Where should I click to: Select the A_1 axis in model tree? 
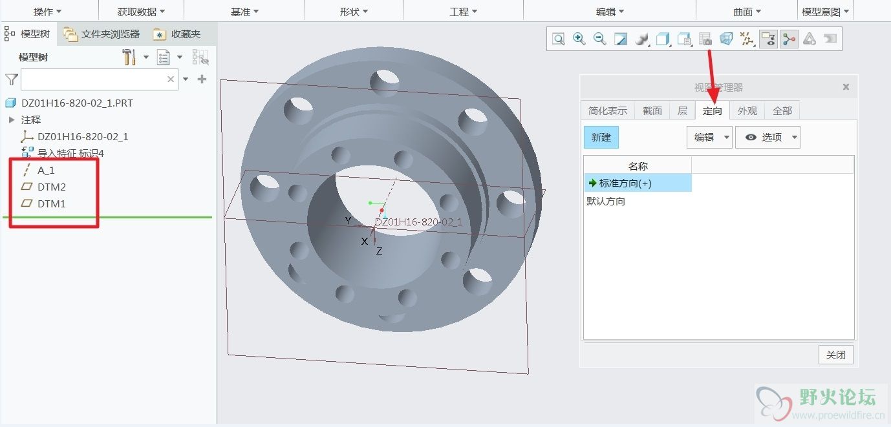click(39, 170)
